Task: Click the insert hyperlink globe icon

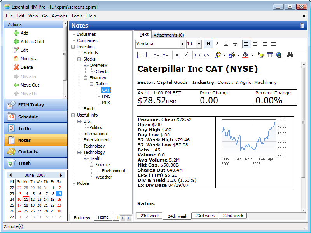Action: pyautogui.click(x=279, y=55)
